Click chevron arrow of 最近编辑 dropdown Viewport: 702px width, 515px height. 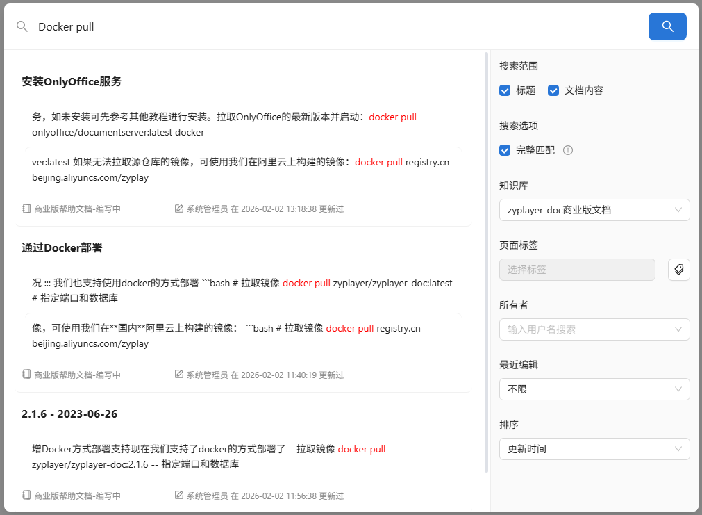(678, 389)
